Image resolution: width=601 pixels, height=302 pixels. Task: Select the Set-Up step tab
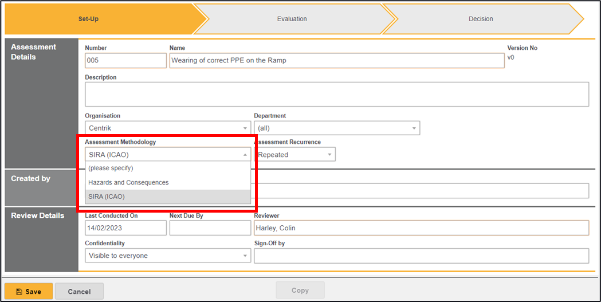(88, 19)
